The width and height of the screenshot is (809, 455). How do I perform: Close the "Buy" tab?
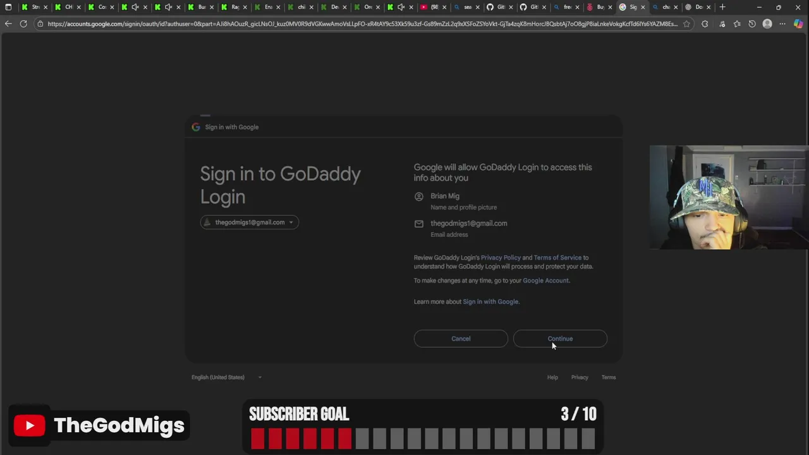[x=610, y=7]
